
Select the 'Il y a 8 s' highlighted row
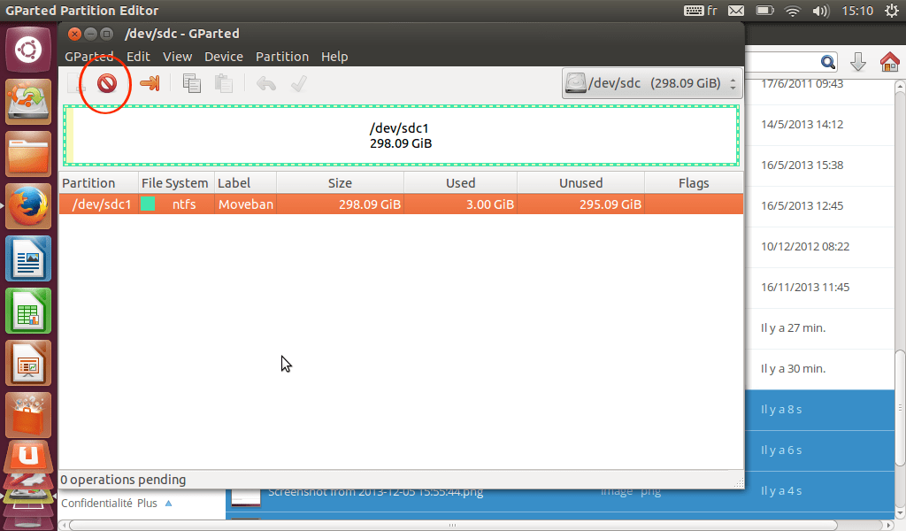pyautogui.click(x=819, y=410)
